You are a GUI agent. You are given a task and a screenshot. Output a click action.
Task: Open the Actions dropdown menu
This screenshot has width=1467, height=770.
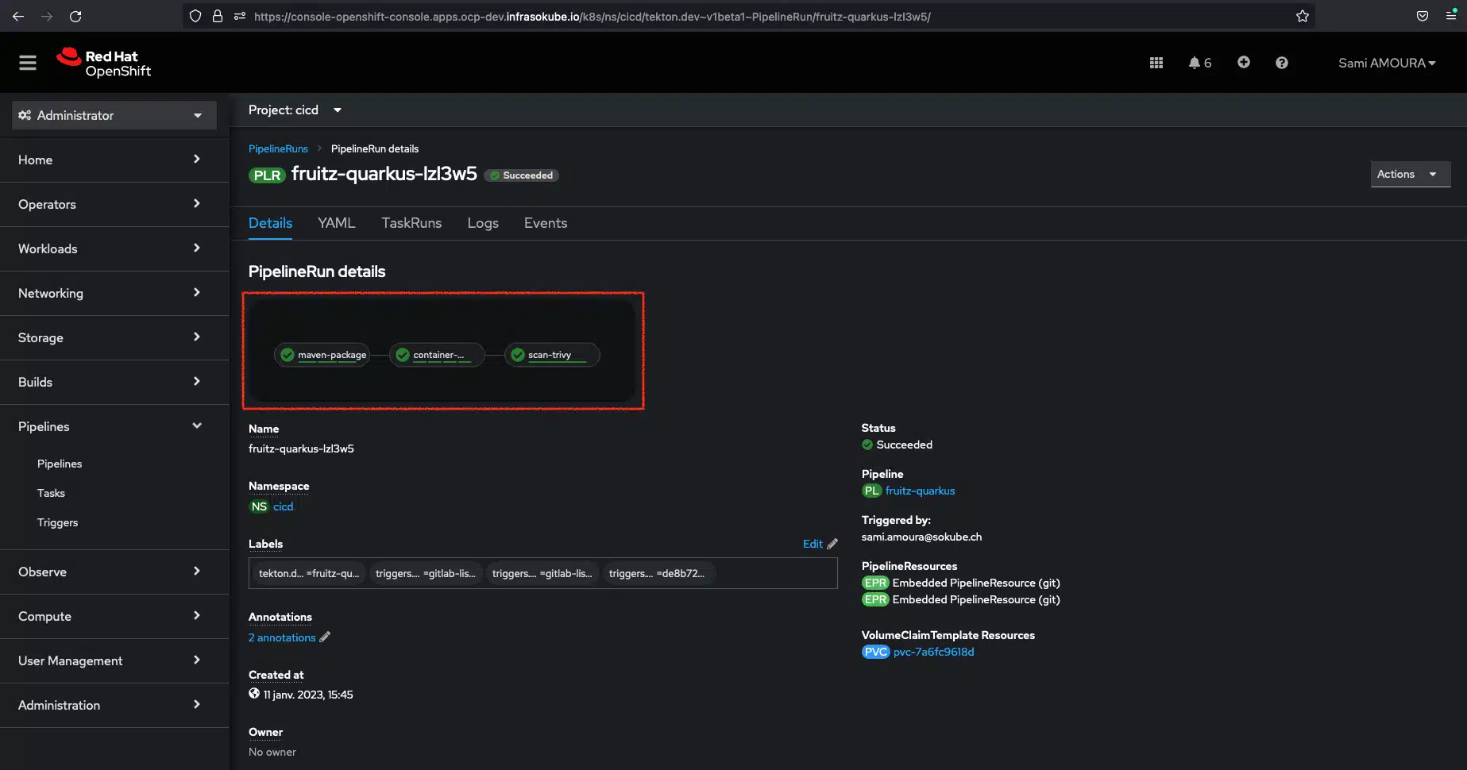(1410, 174)
